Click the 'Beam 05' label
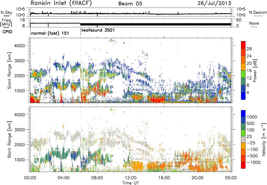 click(x=130, y=4)
